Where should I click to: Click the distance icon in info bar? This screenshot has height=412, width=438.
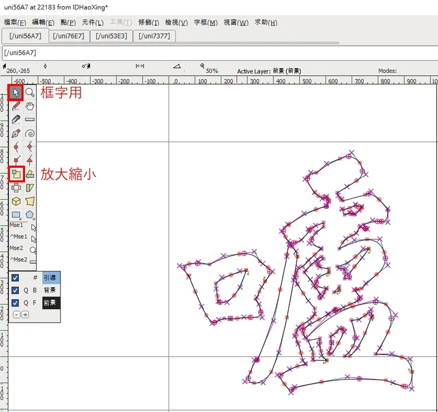[140, 66]
